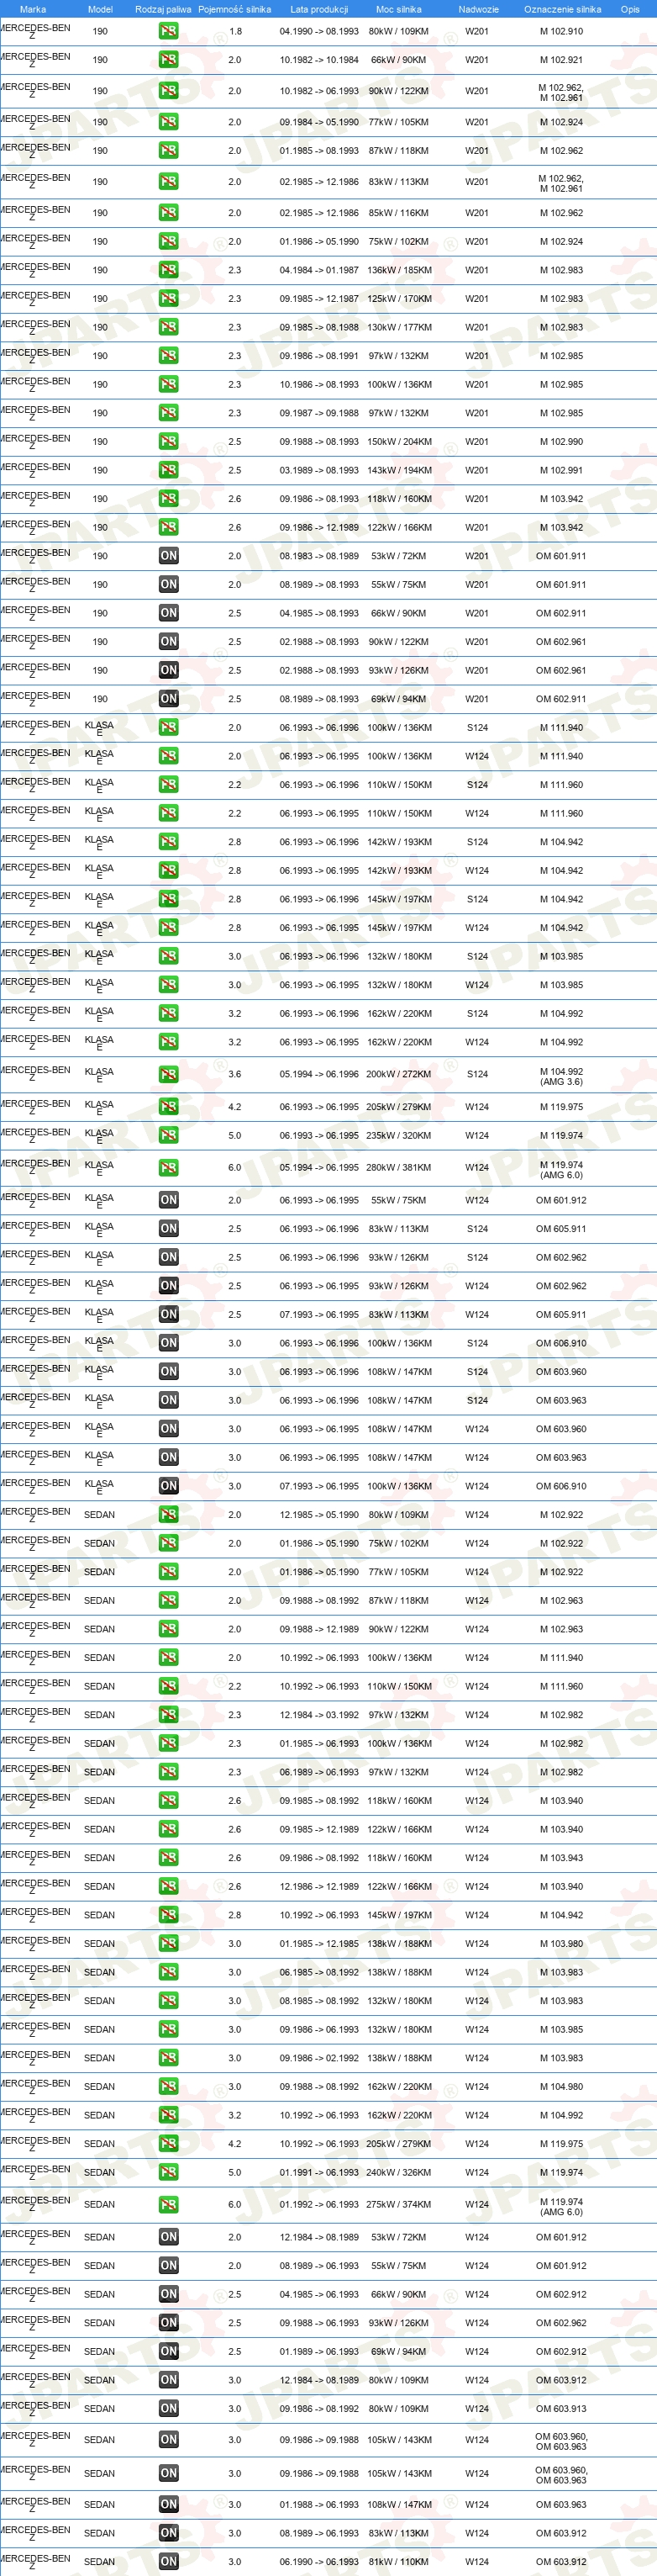Click the power value 275kW / 374KM

[x=399, y=2205]
